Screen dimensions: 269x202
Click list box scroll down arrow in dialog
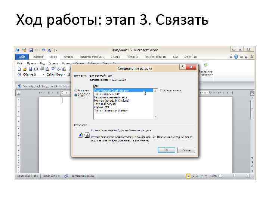coord(155,117)
